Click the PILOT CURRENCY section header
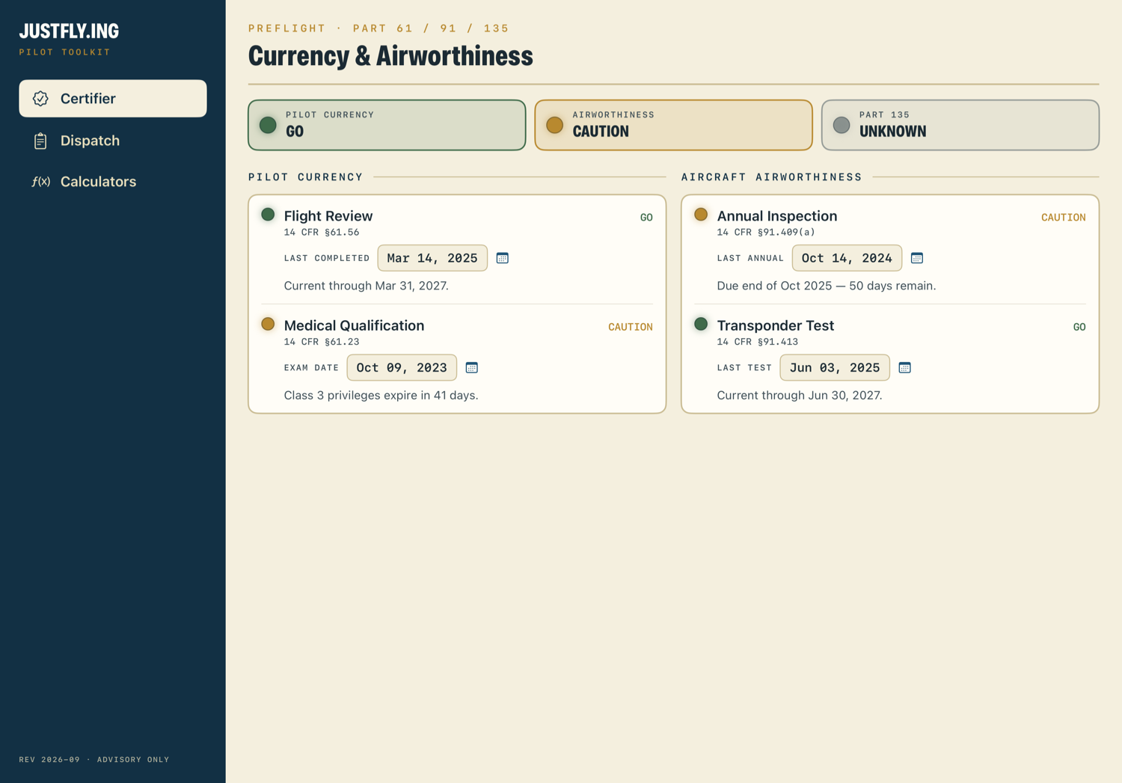This screenshot has width=1122, height=783. [306, 177]
